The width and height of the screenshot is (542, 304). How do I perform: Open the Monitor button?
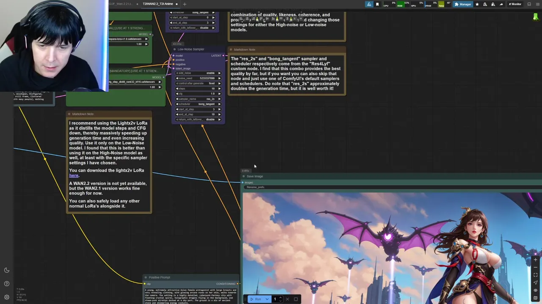coord(515,4)
